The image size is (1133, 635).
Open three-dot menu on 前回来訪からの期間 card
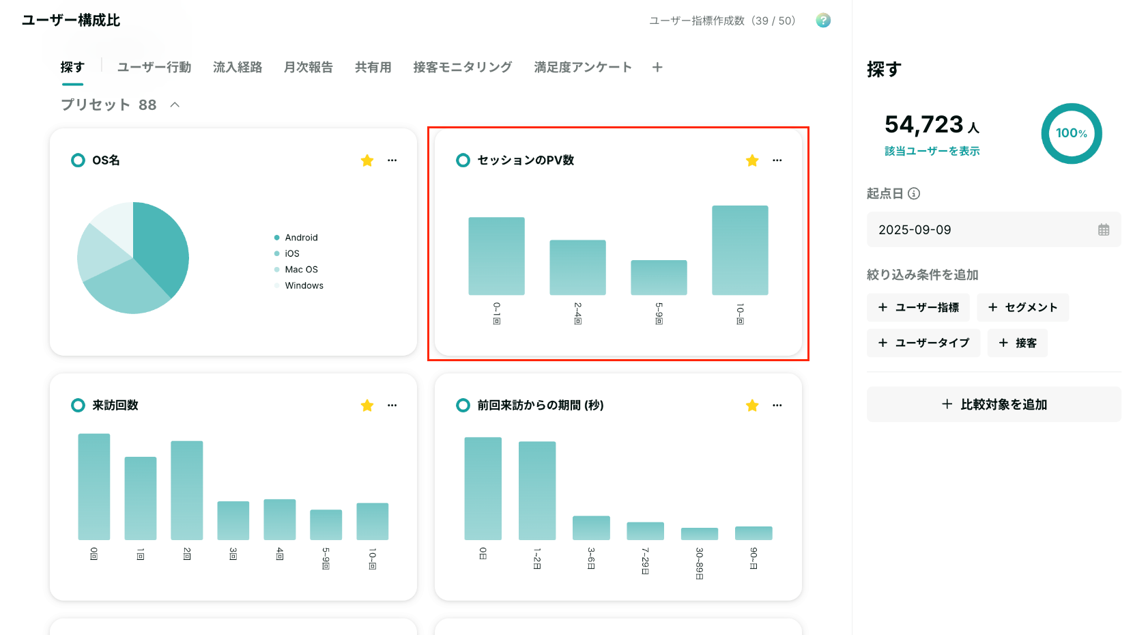pos(777,406)
